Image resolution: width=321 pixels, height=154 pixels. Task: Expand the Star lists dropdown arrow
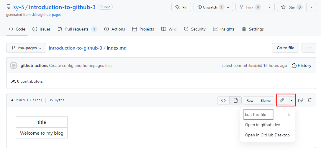[x=311, y=7]
